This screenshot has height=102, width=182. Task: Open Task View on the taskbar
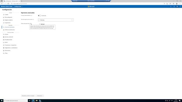point(30,101)
